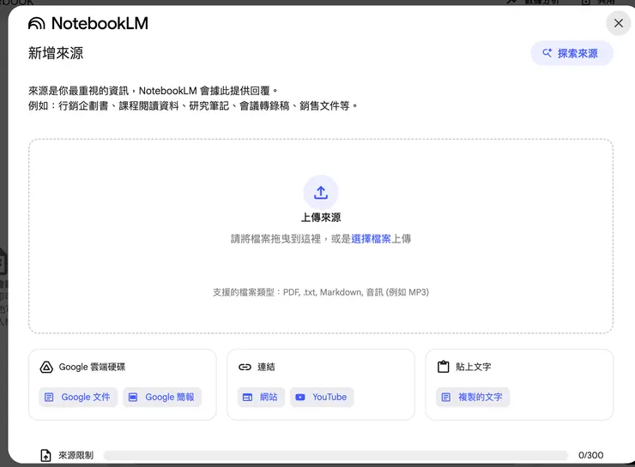Click the upload arrow icon
The height and width of the screenshot is (467, 635).
321,193
